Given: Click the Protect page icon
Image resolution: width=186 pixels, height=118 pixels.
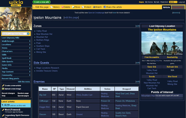Looking at the screenshot, I should pyautogui.click(x=83, y=7).
